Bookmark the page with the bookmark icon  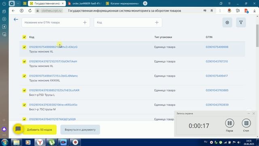click(x=212, y=11)
